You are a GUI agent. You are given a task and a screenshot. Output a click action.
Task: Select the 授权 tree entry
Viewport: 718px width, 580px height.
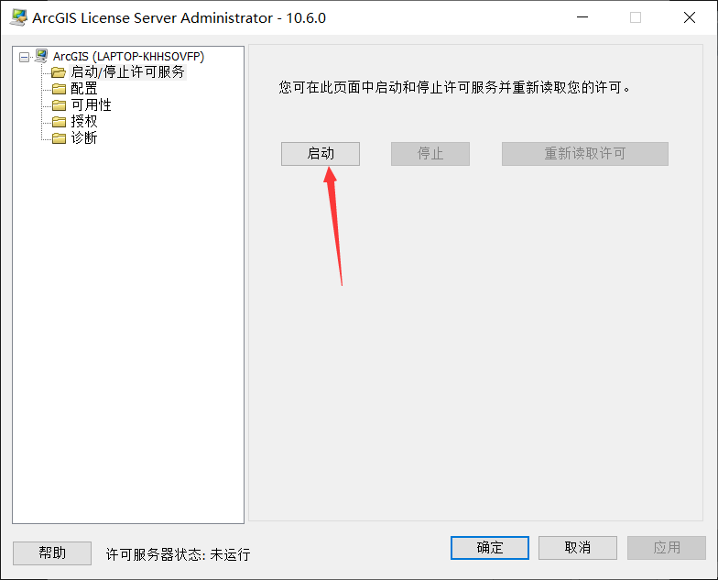(84, 121)
